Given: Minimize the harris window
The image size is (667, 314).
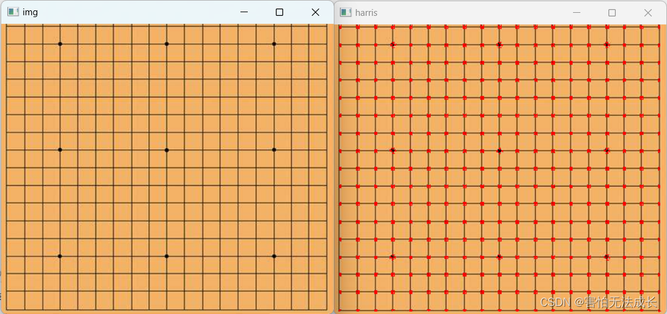Looking at the screenshot, I should click(577, 13).
